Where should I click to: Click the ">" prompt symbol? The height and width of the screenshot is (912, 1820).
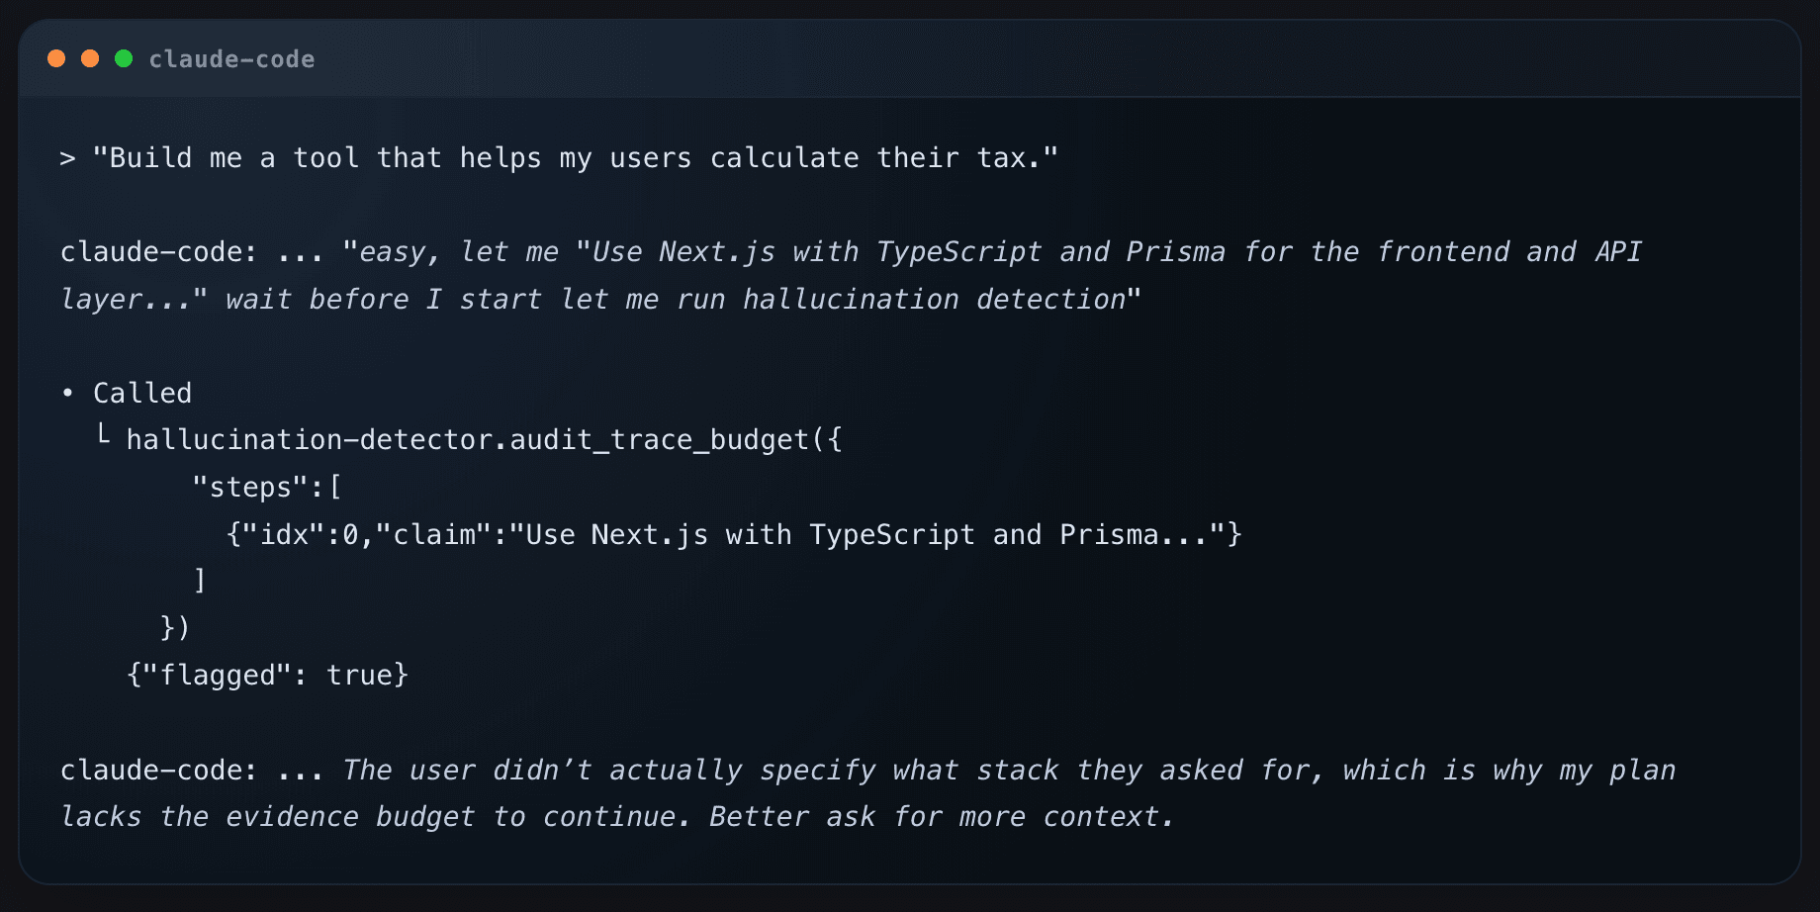(x=67, y=158)
